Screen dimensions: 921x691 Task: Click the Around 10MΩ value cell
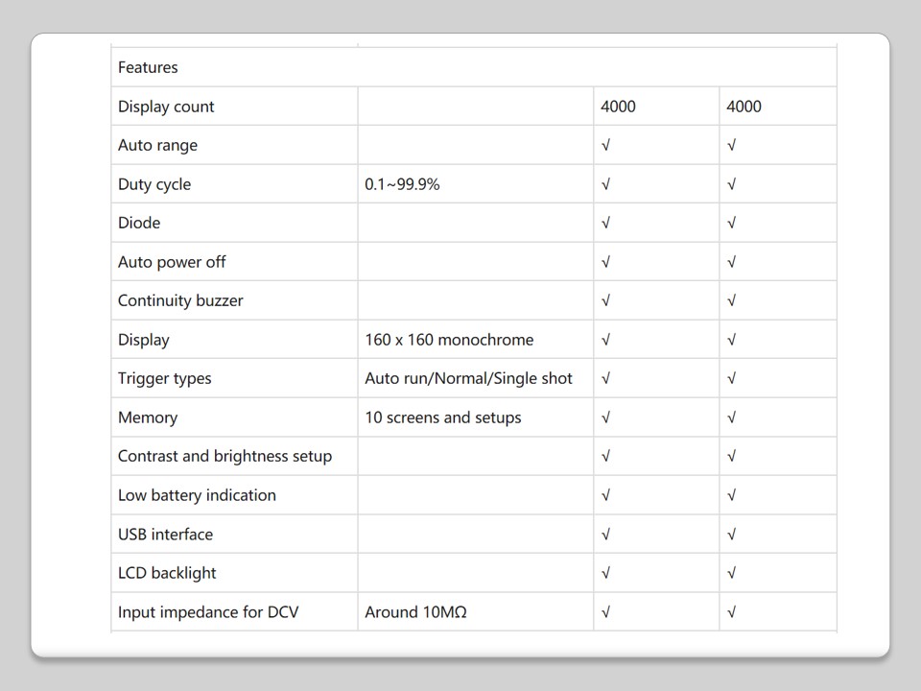click(x=415, y=611)
